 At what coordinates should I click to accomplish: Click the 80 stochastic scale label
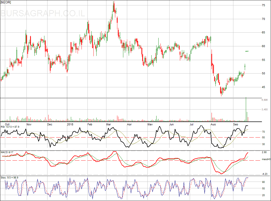pos(263,182)
